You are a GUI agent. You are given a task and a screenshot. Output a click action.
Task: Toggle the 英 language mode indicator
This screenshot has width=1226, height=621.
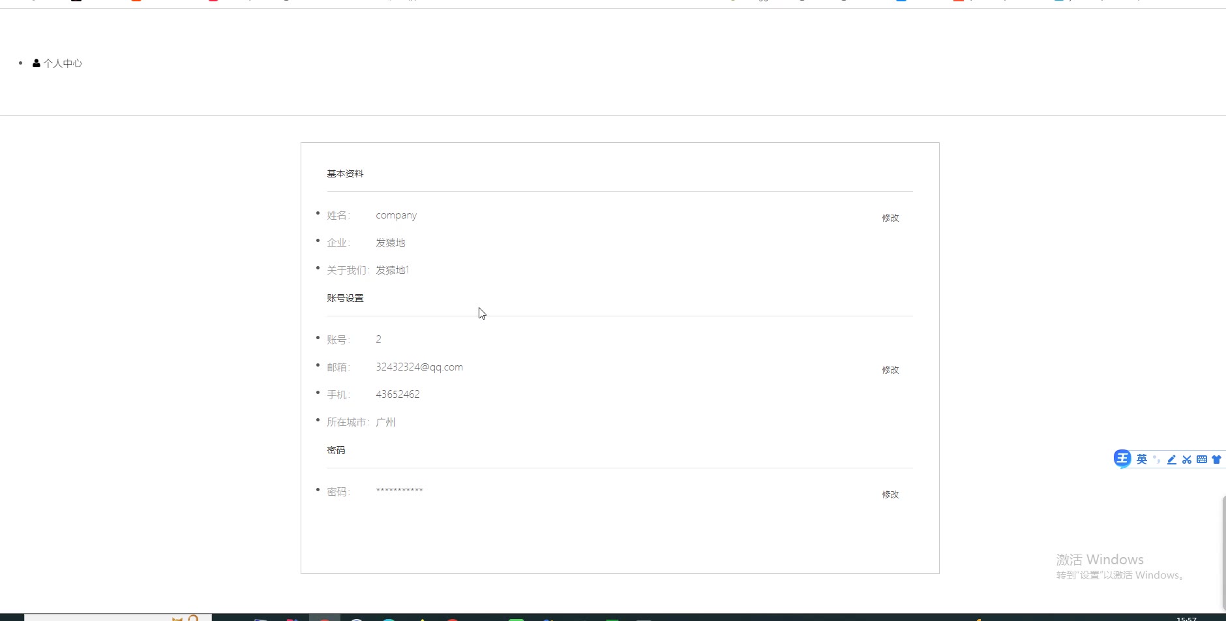pyautogui.click(x=1141, y=459)
